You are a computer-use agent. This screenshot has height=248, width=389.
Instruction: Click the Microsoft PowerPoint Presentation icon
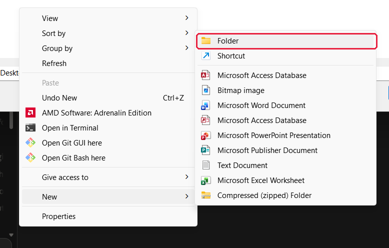tap(205, 135)
